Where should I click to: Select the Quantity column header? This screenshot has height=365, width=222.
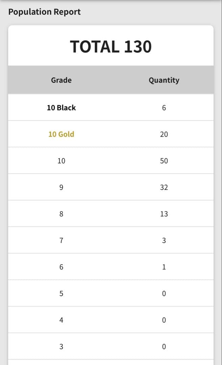164,80
